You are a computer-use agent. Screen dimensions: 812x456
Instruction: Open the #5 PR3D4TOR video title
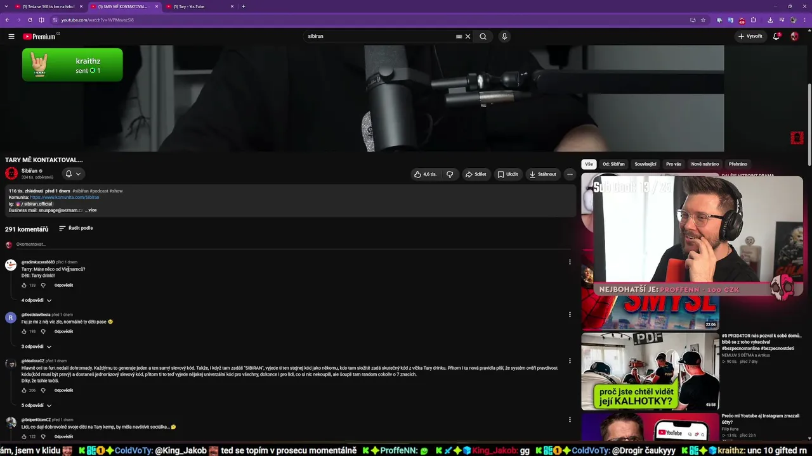click(x=761, y=342)
